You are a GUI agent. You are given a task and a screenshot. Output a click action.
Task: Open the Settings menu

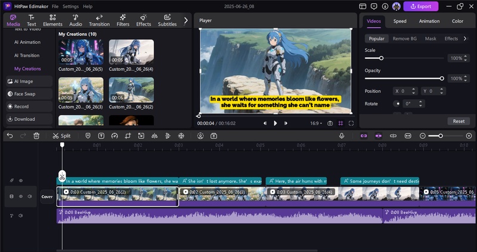tap(70, 6)
